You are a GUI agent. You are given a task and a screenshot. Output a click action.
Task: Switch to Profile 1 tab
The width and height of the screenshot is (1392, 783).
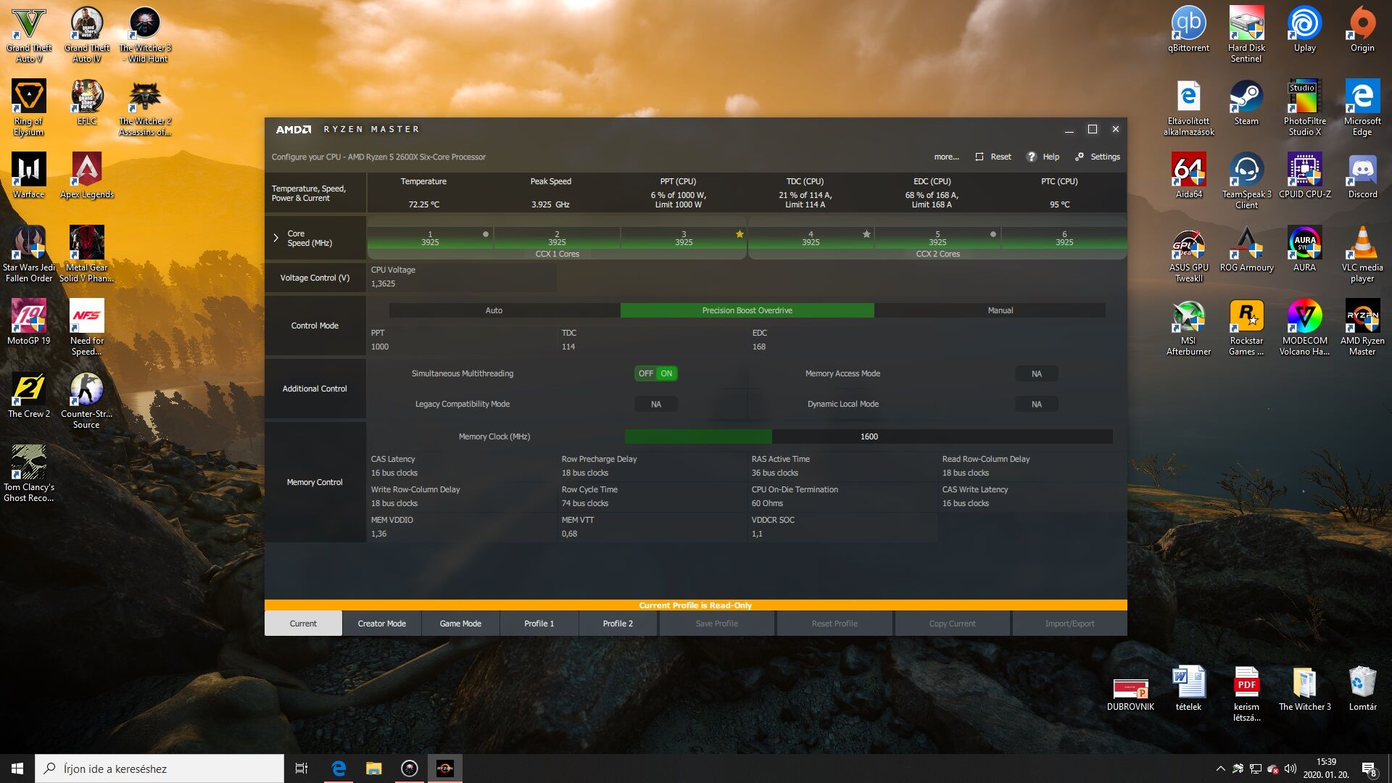coord(539,623)
